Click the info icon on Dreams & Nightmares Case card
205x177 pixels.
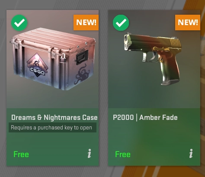click(x=90, y=154)
